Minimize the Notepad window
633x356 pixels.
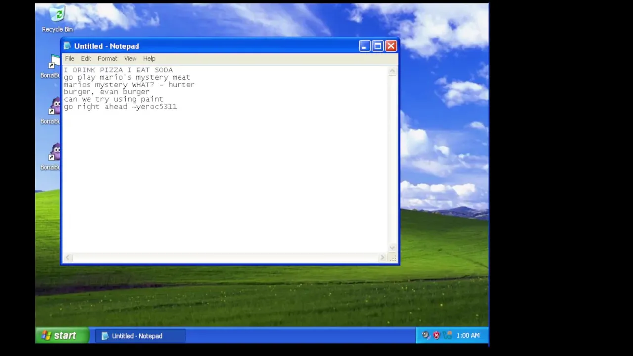(x=364, y=46)
